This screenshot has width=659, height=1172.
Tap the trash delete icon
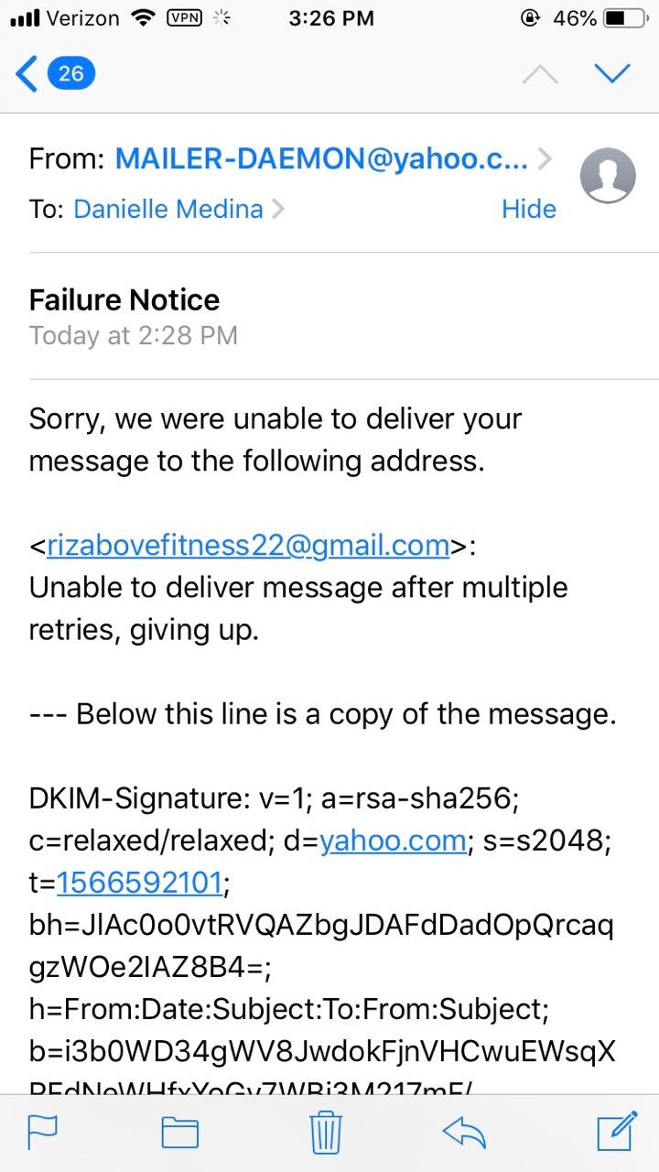pyautogui.click(x=326, y=1132)
